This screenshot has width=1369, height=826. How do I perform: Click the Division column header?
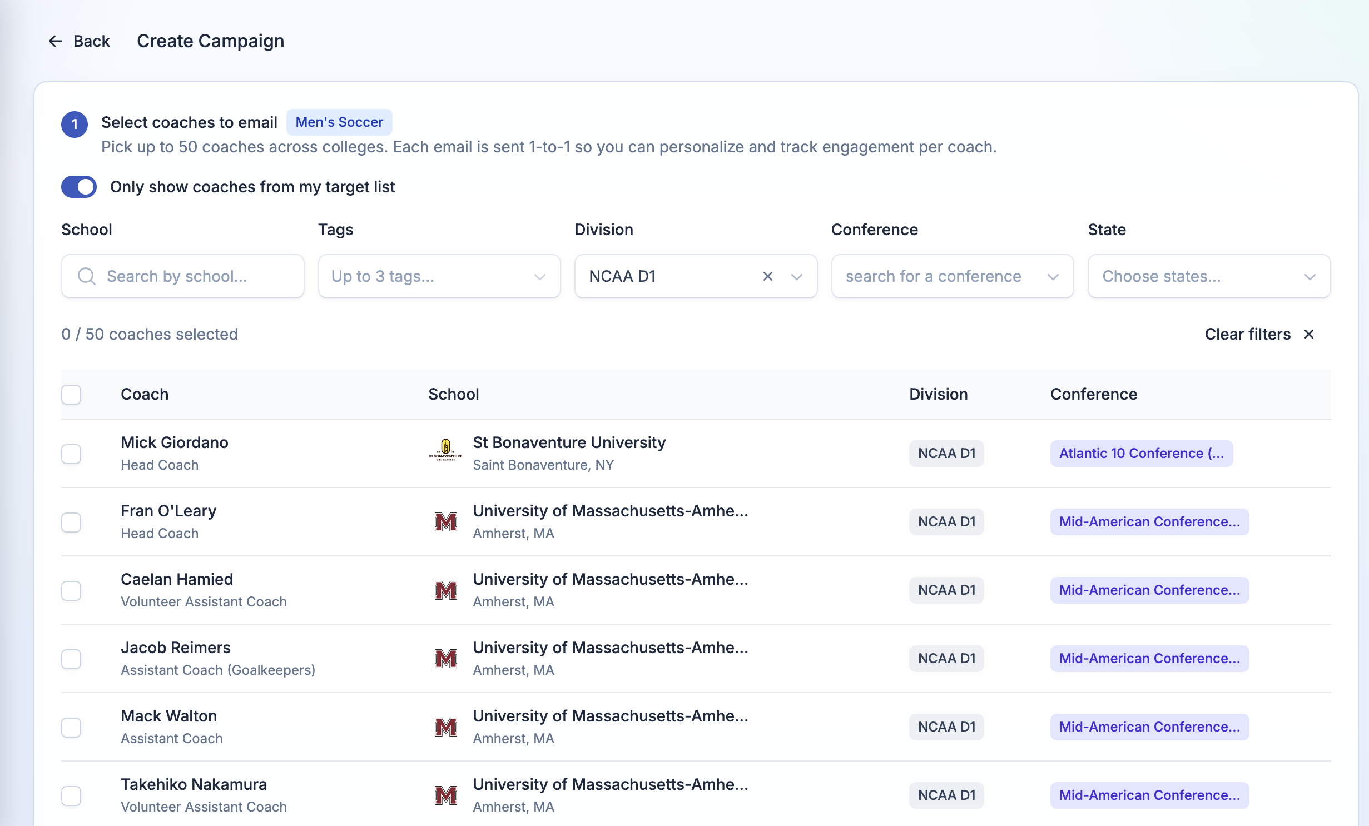(x=939, y=394)
